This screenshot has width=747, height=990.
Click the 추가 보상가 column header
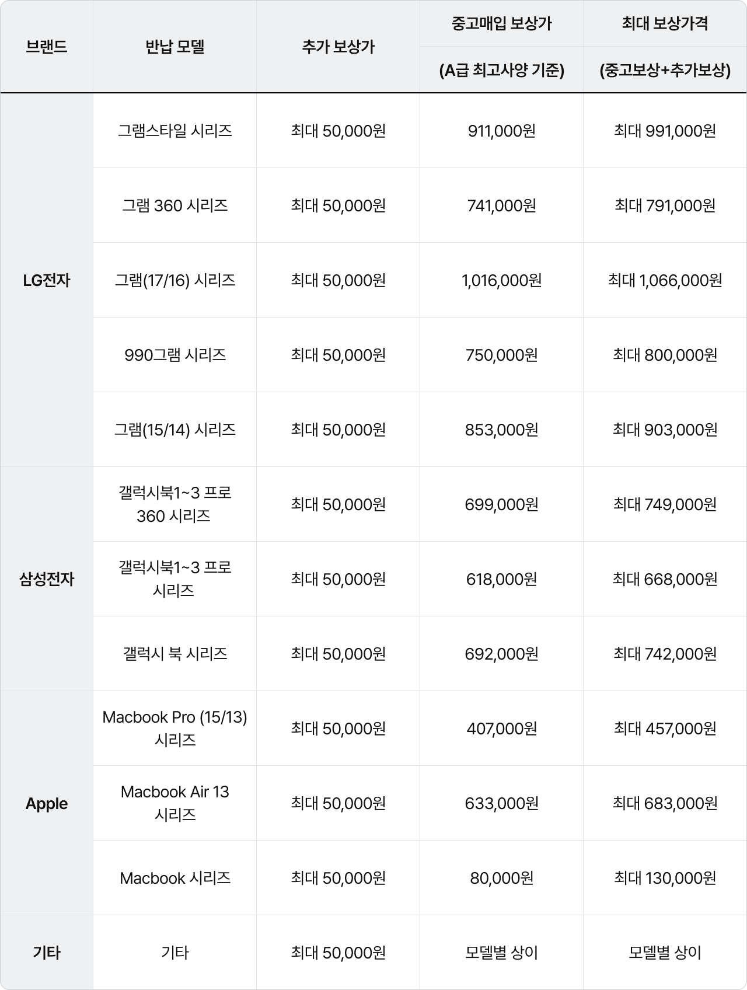point(338,47)
